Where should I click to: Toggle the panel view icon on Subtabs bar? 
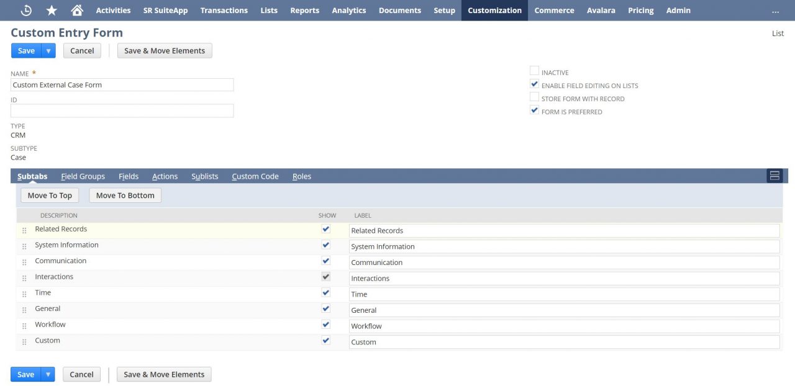click(774, 176)
